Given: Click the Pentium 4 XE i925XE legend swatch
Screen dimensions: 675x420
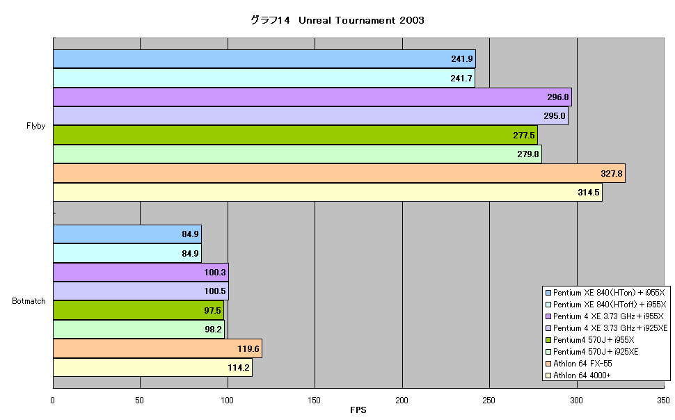Looking at the screenshot, I should click(548, 328).
